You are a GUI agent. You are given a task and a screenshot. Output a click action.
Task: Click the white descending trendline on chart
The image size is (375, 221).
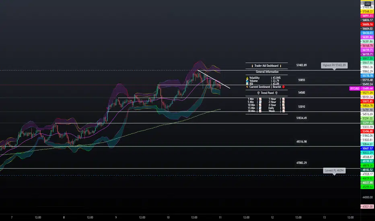[214, 79]
